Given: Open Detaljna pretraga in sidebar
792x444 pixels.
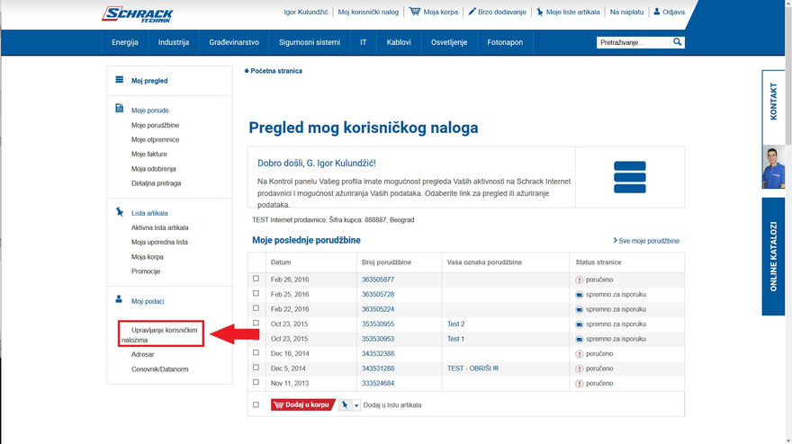Looking at the screenshot, I should pyautogui.click(x=156, y=183).
